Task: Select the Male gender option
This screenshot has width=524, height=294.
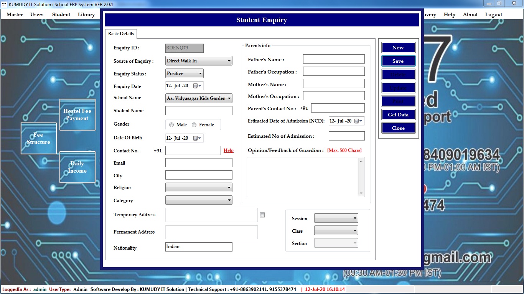Action: 171,125
